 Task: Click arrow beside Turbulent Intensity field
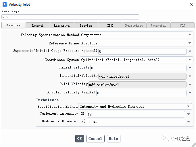pos(189,114)
